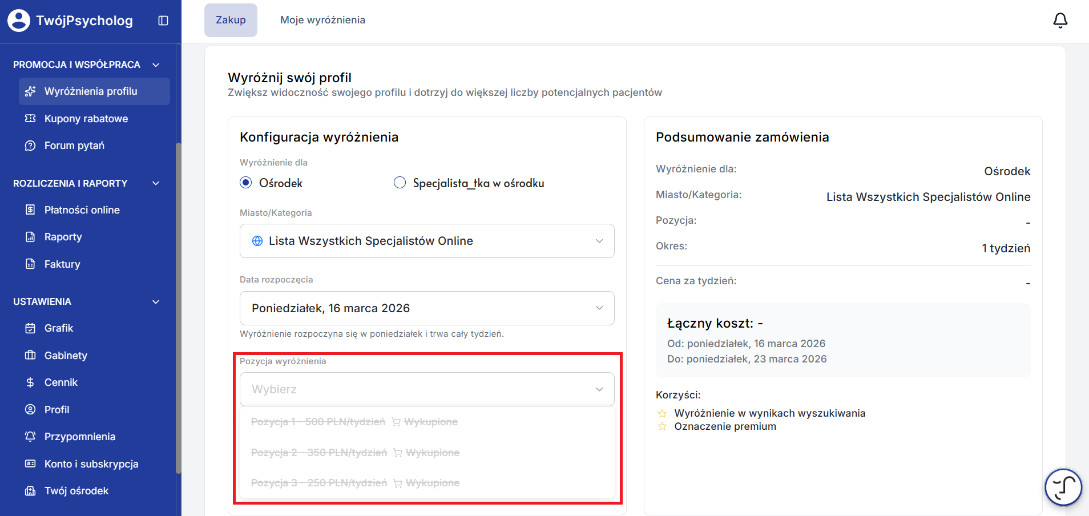
Task: Click the sidebar vertical scrollbar
Action: click(x=178, y=308)
